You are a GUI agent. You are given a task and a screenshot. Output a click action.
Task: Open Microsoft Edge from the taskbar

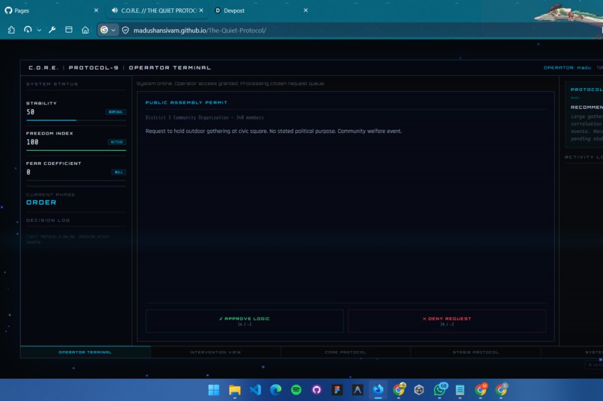[x=276, y=390]
